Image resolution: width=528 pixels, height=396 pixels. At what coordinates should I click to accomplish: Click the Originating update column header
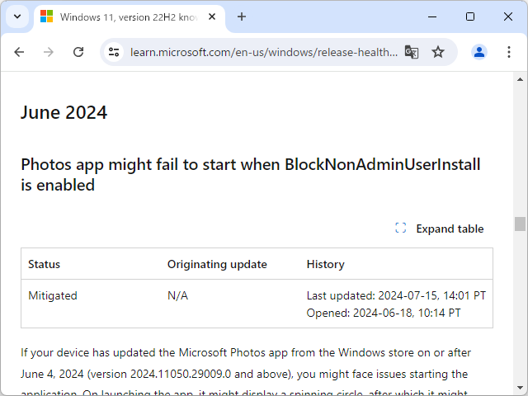pyautogui.click(x=217, y=264)
